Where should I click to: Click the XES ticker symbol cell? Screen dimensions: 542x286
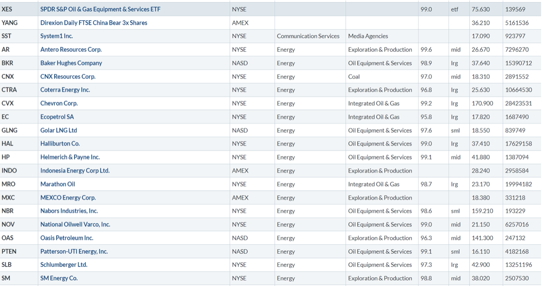[x=7, y=9]
